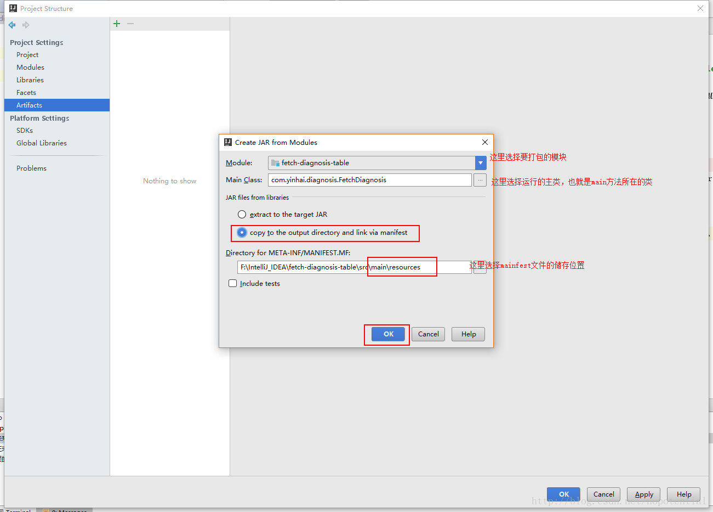713x512 pixels.
Task: Close the Project Structure window
Action: point(700,8)
